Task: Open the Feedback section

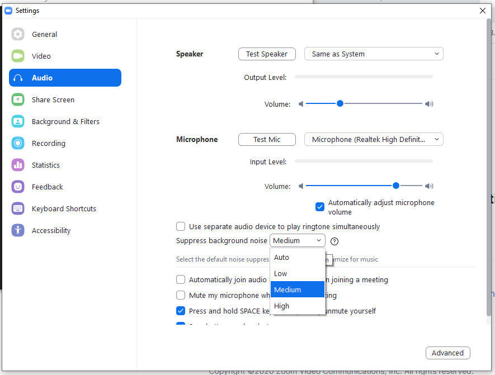Action: [65, 187]
